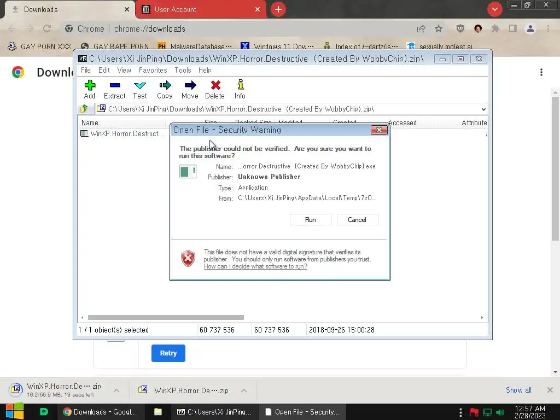The image size is (560, 420).
Task: Click the application file icon in dialog
Action: click(188, 171)
